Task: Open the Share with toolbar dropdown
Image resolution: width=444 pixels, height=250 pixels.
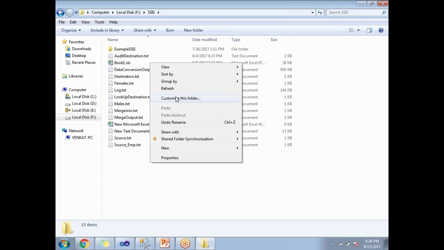Action: [x=145, y=30]
